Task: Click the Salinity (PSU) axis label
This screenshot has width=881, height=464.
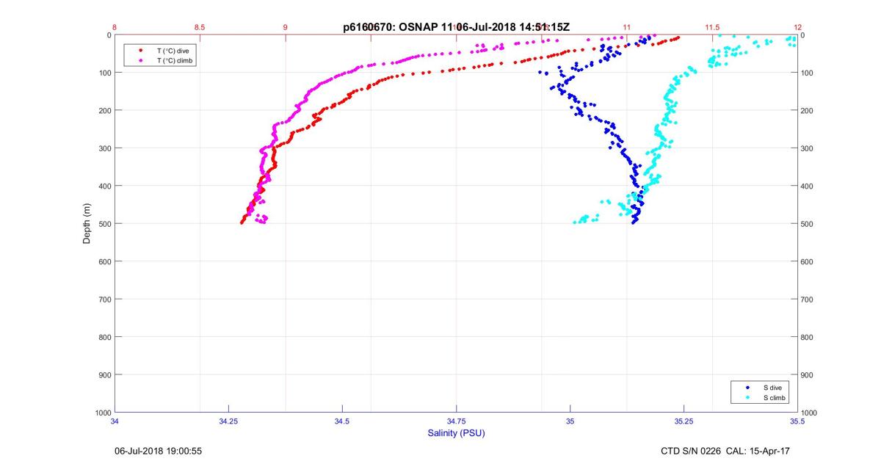Action: (456, 433)
